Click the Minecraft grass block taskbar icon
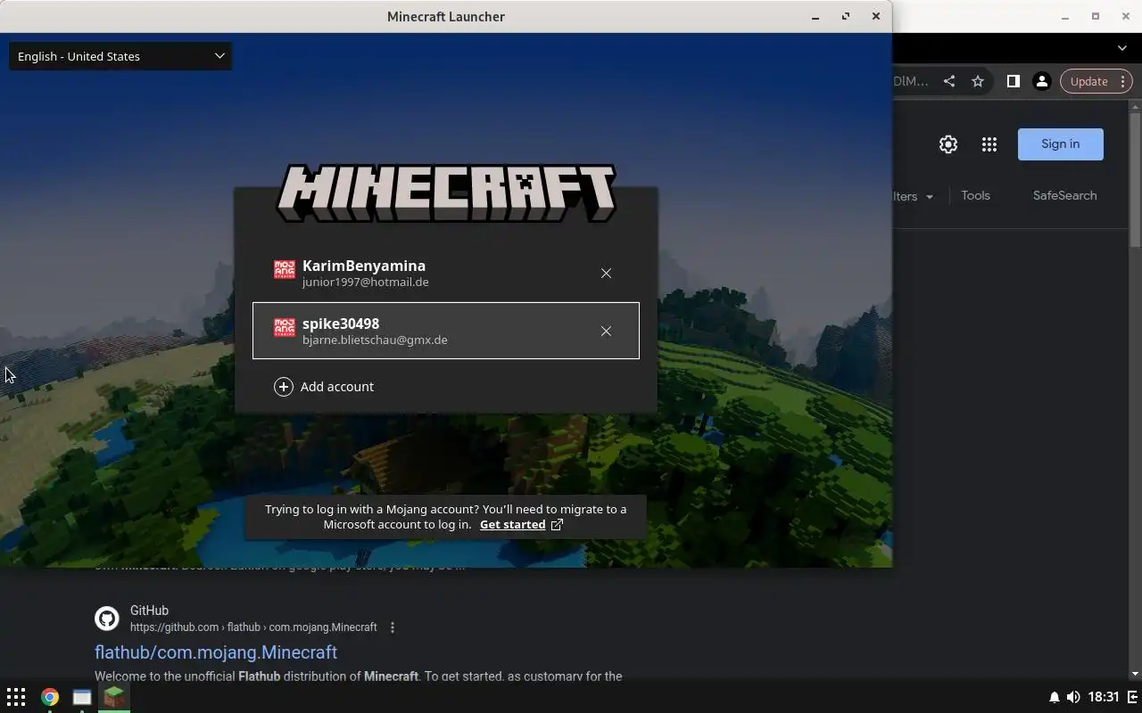This screenshot has height=713, width=1142. point(114,697)
